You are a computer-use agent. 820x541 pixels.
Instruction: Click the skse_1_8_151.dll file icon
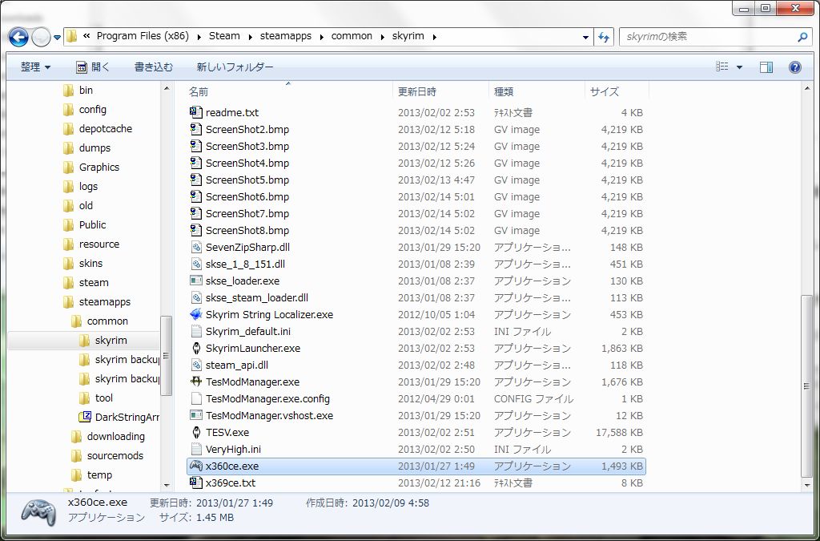click(195, 264)
